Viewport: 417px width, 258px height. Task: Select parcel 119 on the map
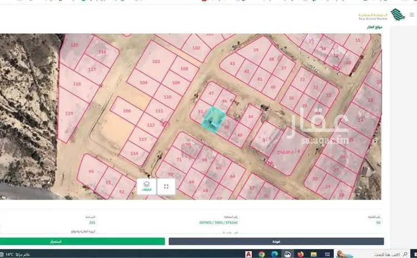(69, 113)
